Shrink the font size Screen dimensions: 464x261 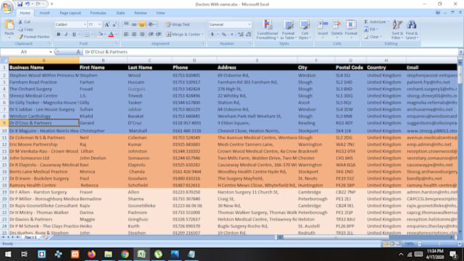click(x=115, y=25)
